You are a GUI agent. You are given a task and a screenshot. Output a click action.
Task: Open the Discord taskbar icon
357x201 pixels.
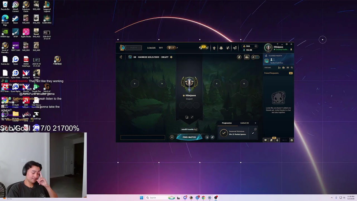pos(185,198)
